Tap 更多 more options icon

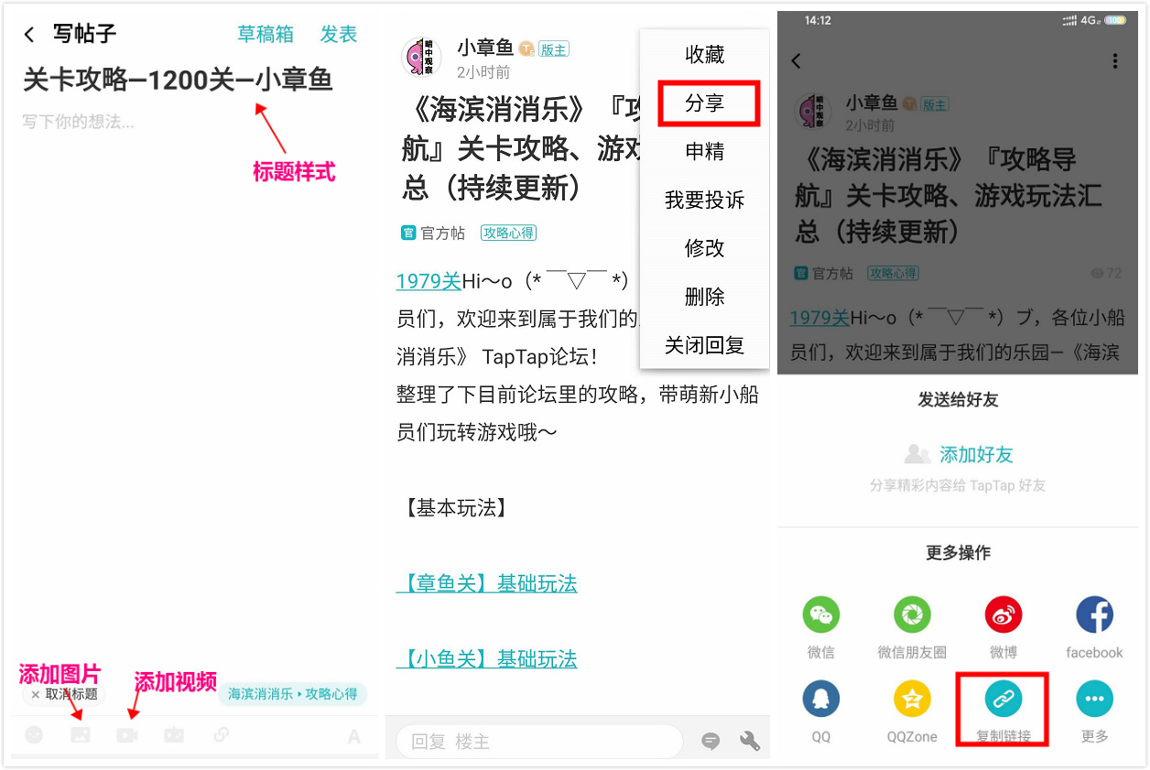point(1094,700)
